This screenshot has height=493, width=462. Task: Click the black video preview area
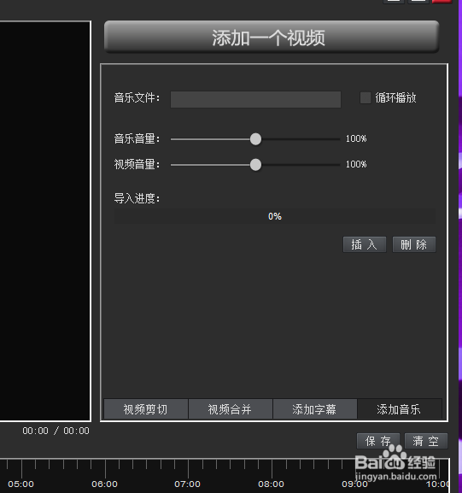pos(45,221)
